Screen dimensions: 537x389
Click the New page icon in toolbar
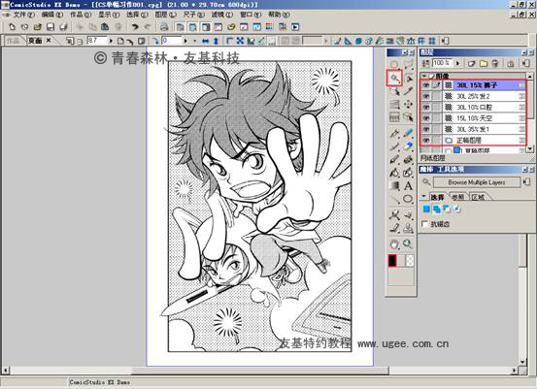click(x=12, y=27)
